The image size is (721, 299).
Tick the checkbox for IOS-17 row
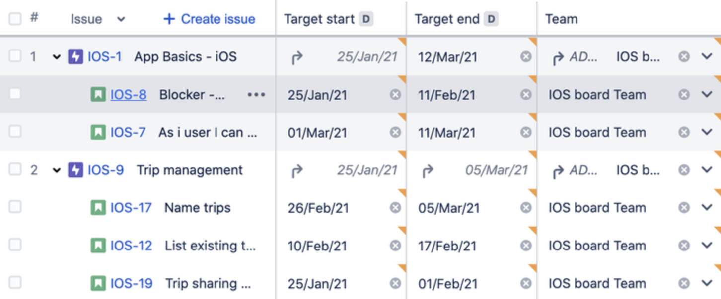[15, 207]
